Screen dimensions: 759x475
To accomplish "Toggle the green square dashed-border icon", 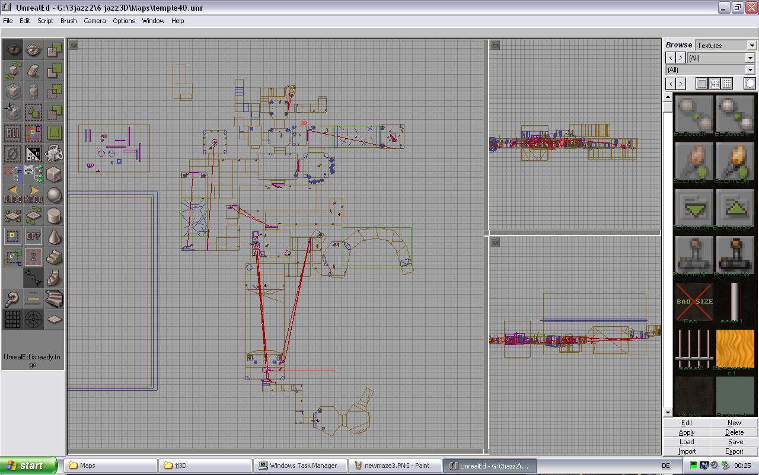I will [x=54, y=134].
